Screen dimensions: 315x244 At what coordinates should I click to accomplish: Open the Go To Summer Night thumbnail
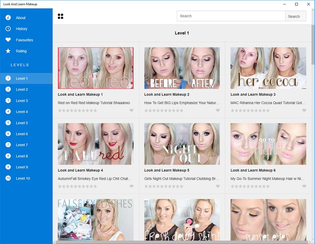click(269, 144)
